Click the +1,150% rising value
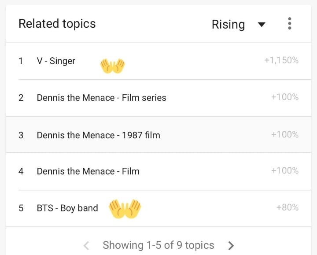 click(x=281, y=60)
